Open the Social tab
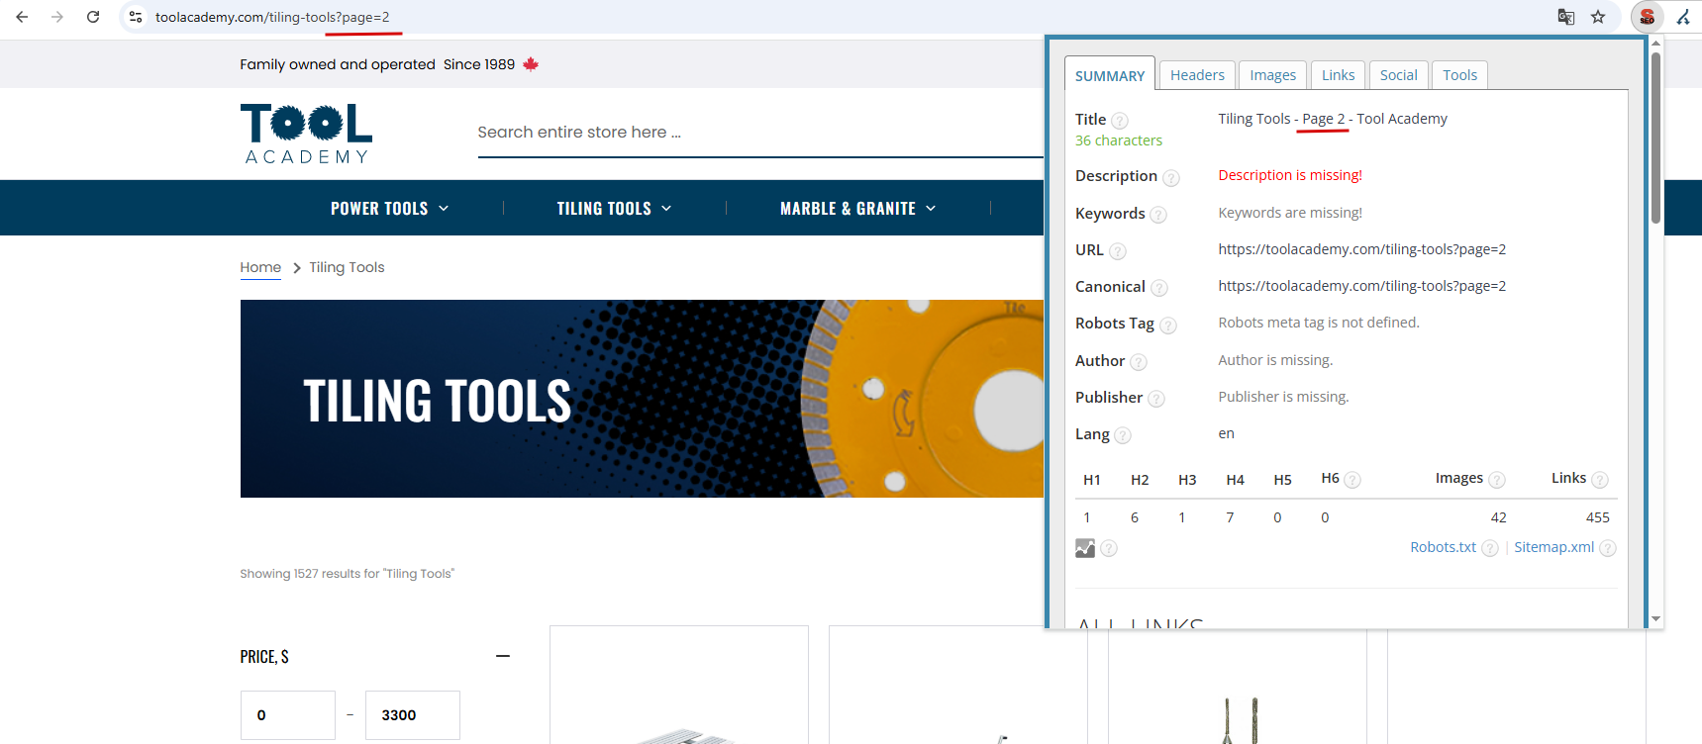Screen dimensions: 1702x744 tap(1398, 75)
